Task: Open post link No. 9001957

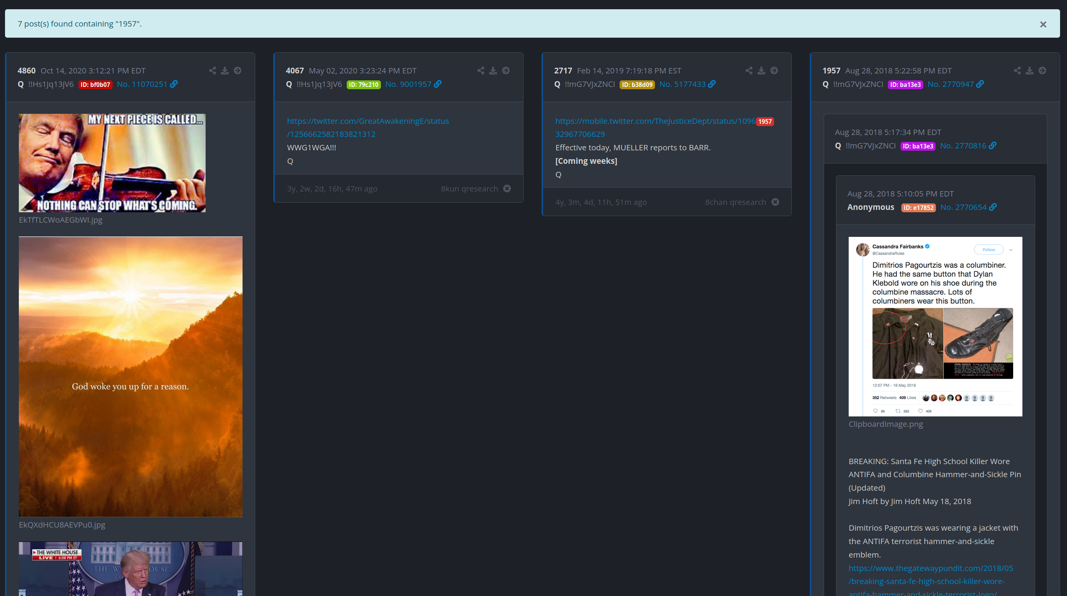Action: 409,84
